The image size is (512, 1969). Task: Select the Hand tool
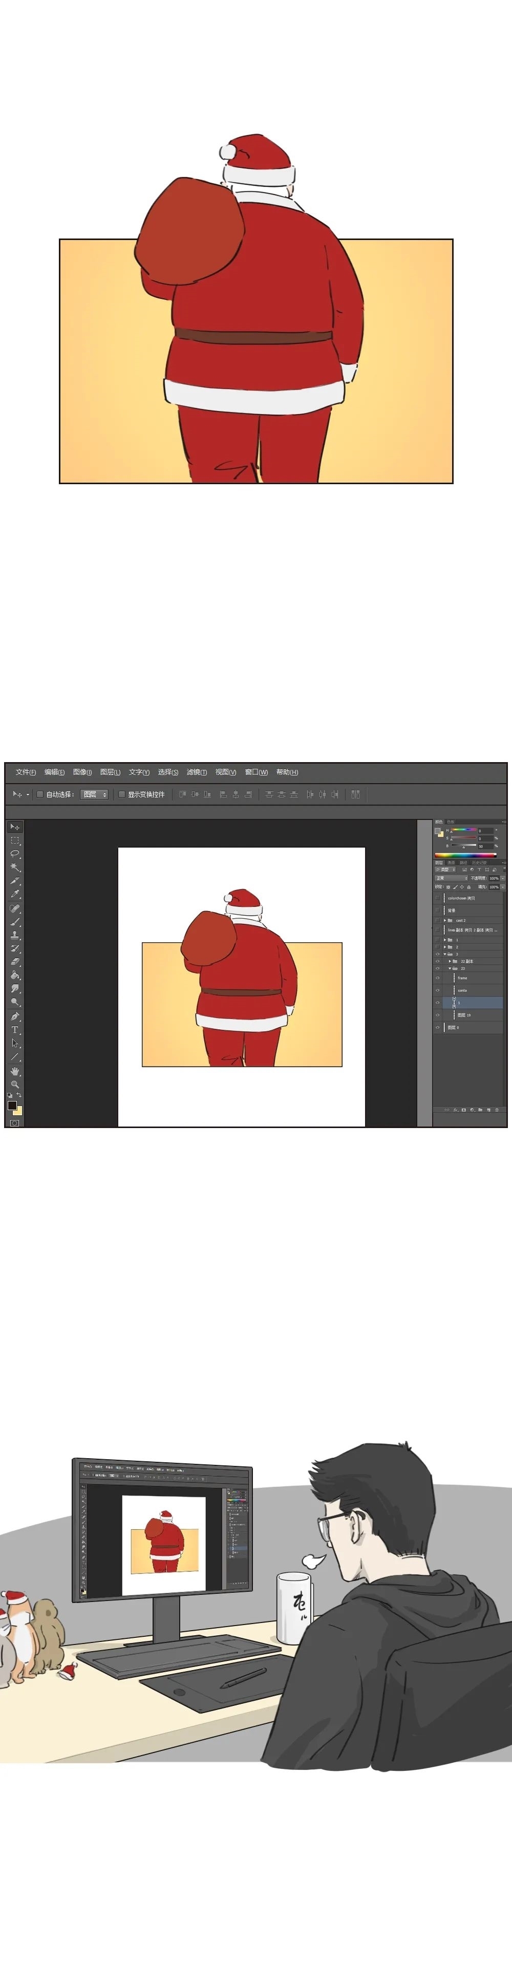(x=14, y=1071)
